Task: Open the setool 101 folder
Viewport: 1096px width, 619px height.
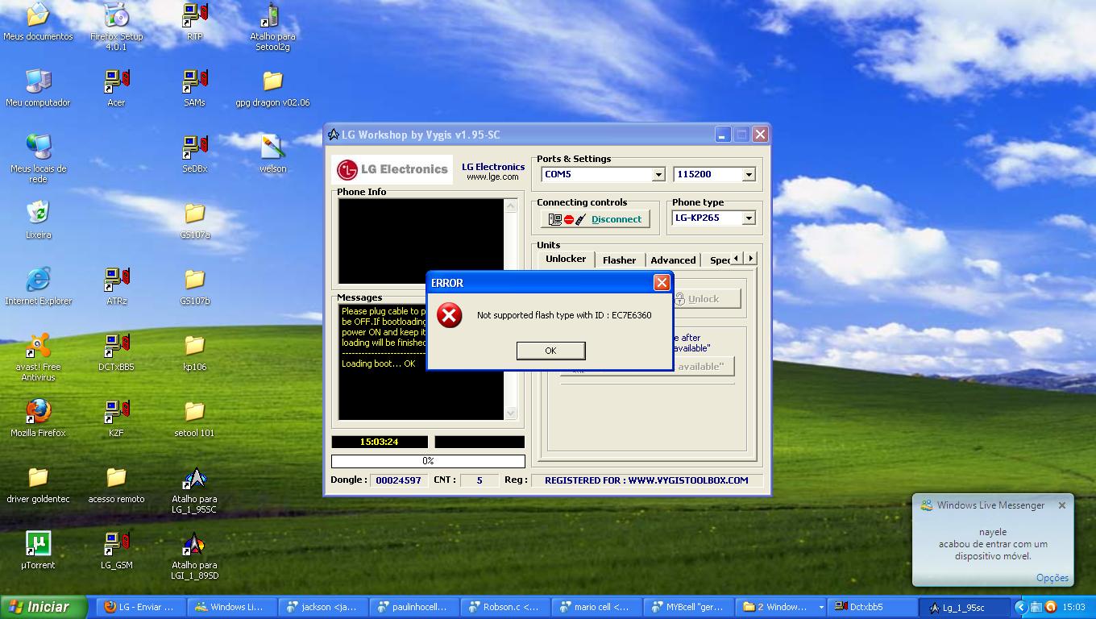Action: tap(194, 418)
